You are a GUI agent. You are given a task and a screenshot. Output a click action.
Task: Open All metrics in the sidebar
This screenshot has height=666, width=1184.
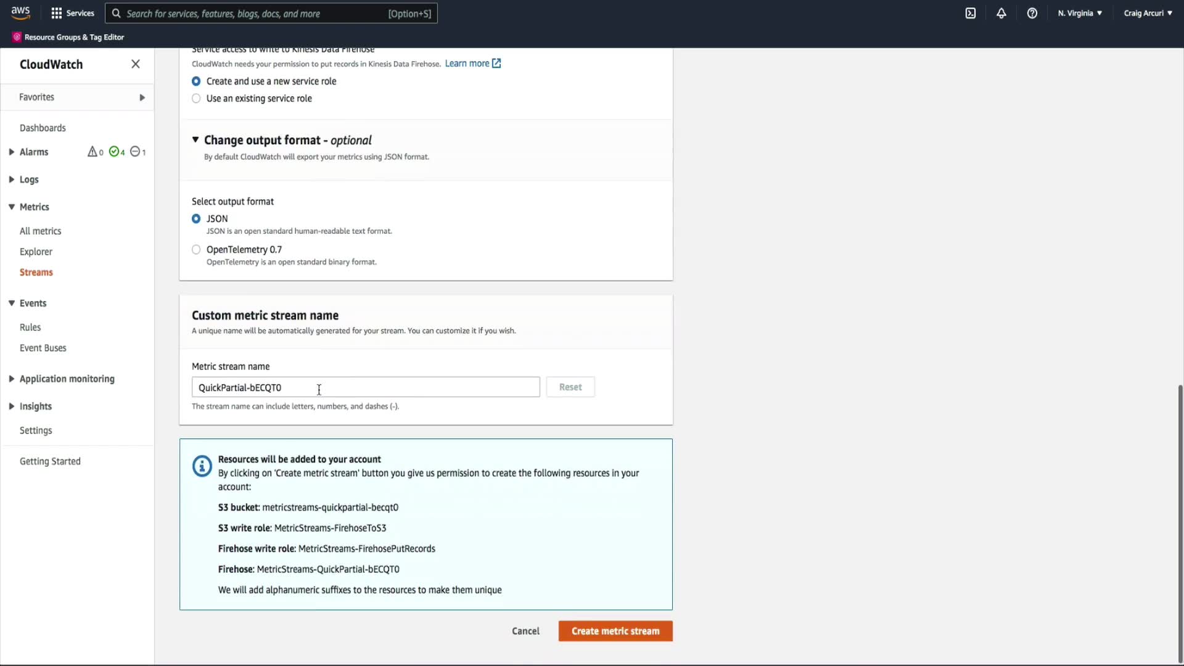(41, 231)
